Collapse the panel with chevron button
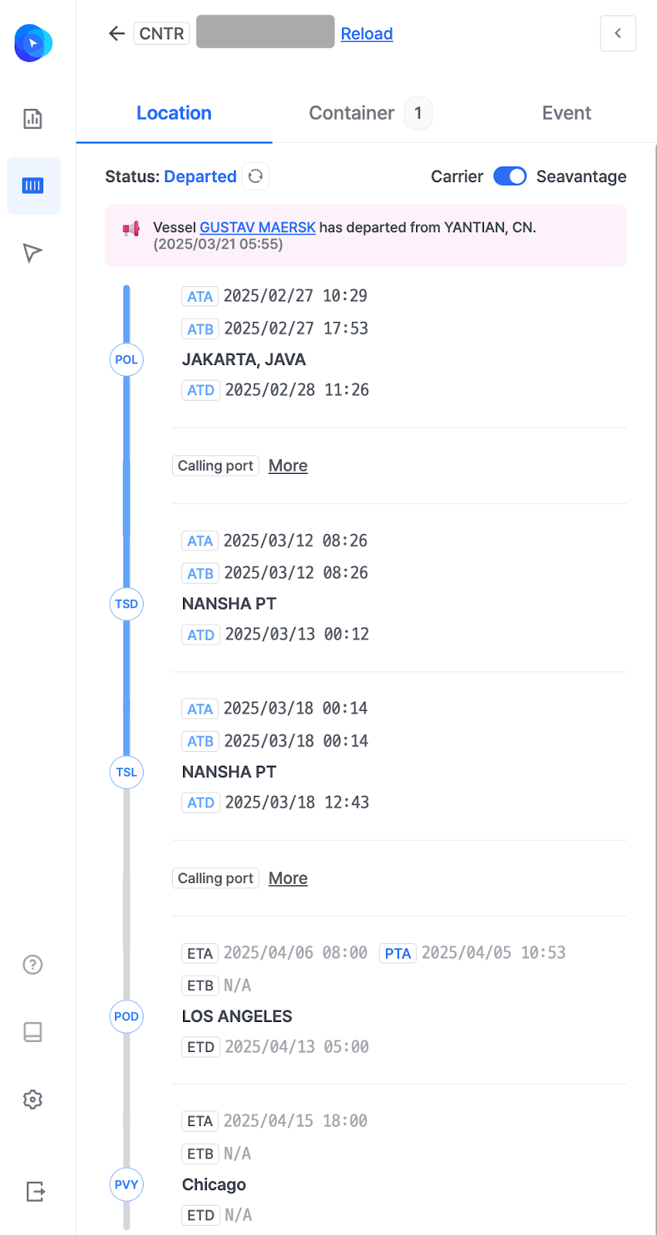This screenshot has height=1235, width=657. (618, 33)
